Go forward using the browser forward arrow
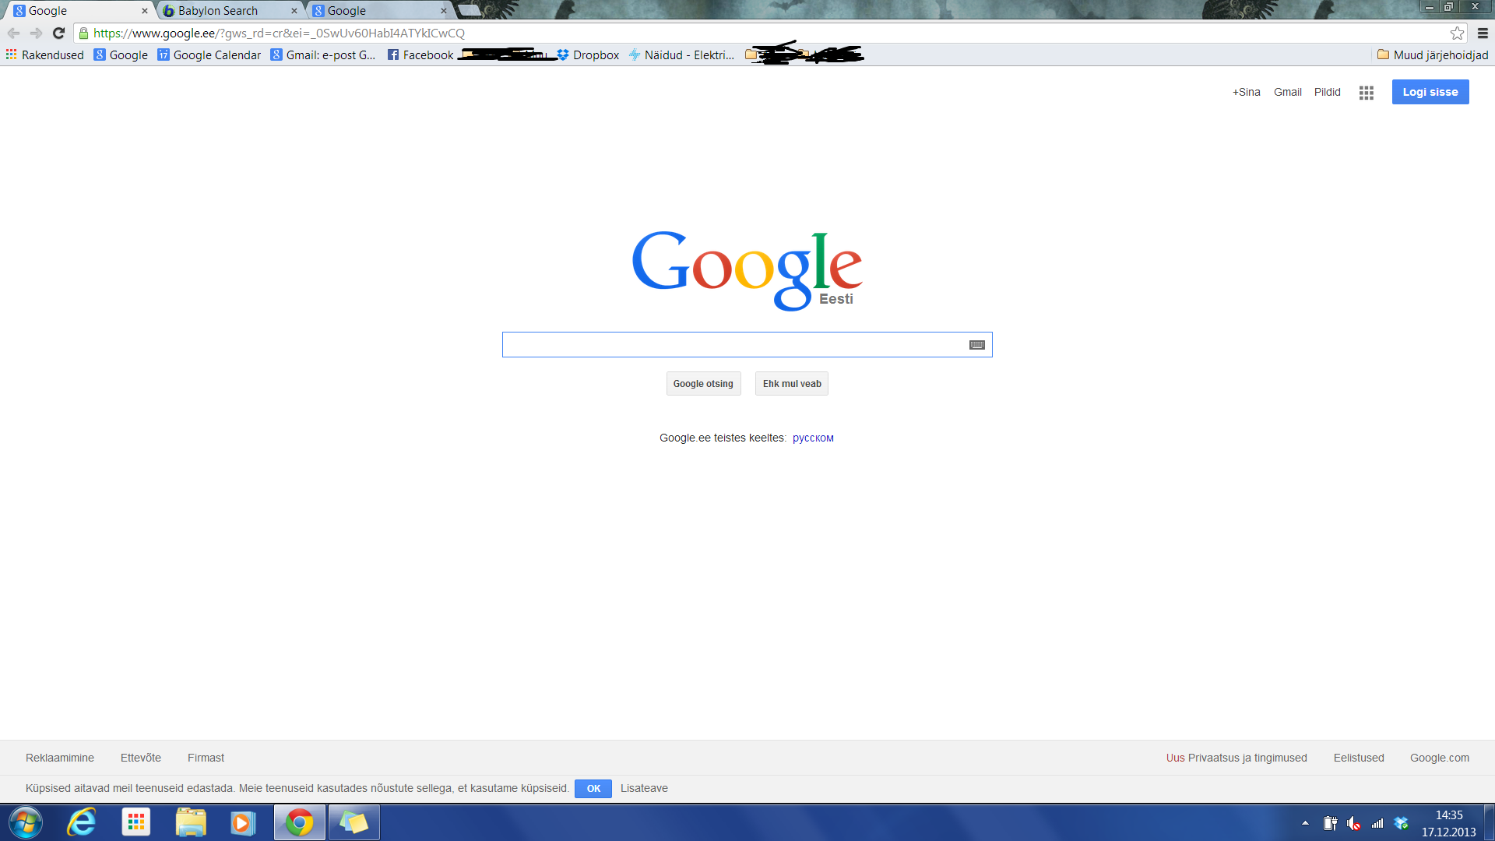 tap(36, 33)
